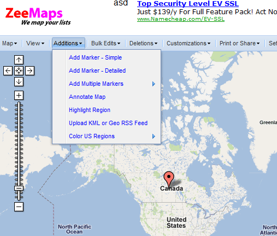Click the center/recenter map icon
Viewport: 277px width, 236px height.
(19, 70)
